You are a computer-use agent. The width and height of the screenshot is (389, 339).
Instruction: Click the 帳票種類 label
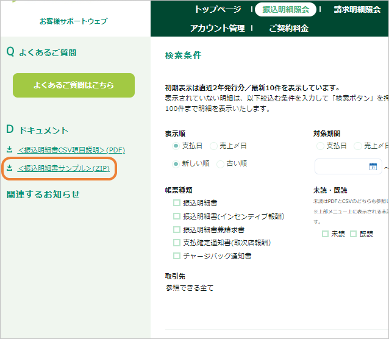(179, 190)
